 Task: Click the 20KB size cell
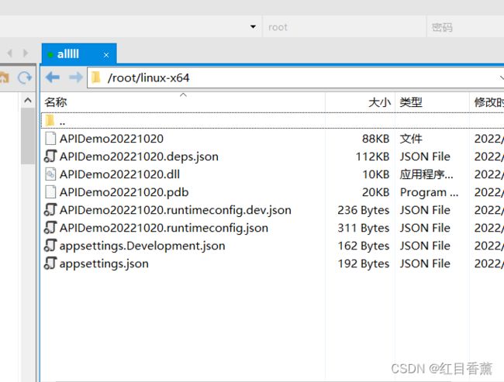click(x=376, y=192)
